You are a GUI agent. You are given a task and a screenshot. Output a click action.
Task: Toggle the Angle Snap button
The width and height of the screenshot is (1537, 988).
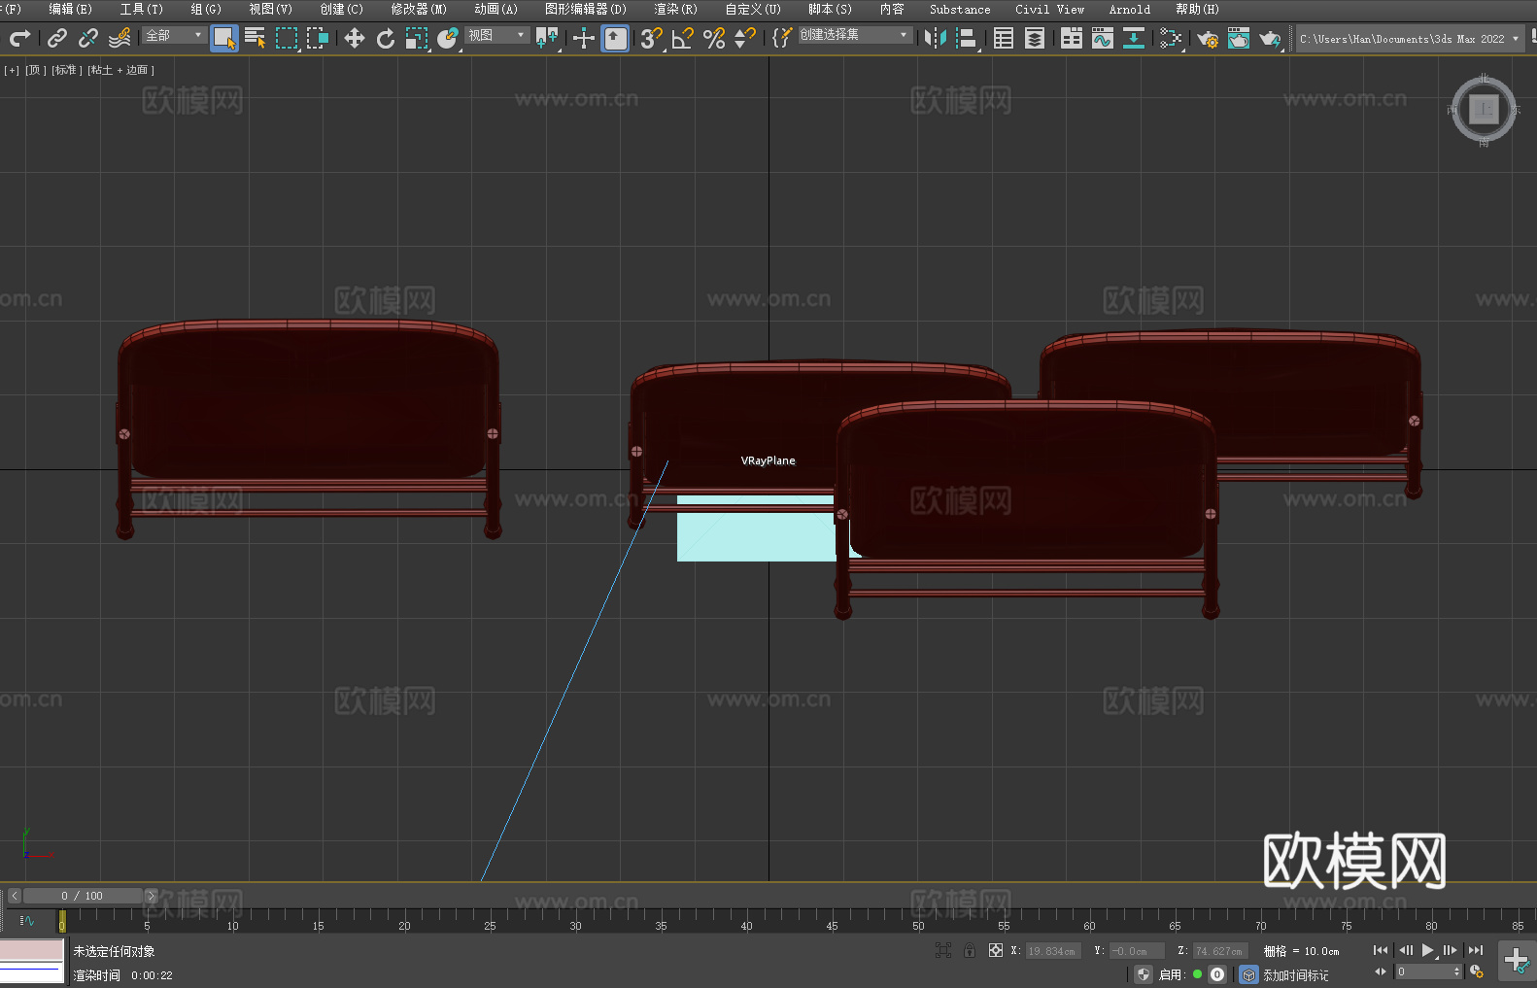click(x=683, y=38)
